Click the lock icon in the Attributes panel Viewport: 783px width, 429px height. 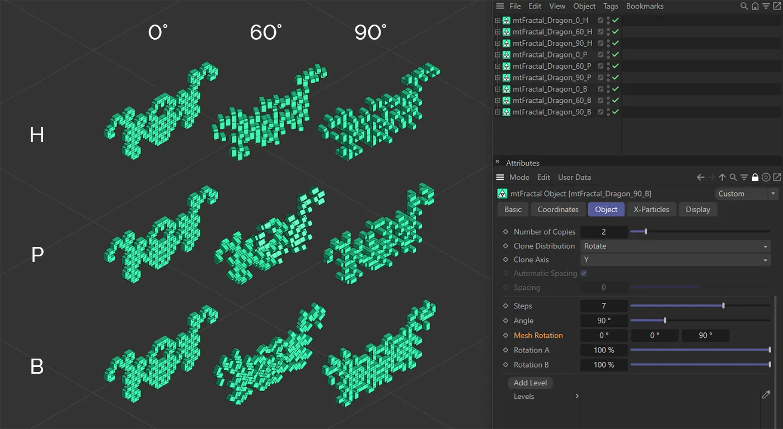[755, 177]
